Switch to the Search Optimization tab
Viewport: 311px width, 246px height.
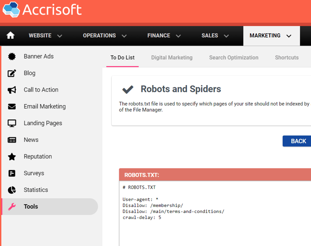[x=233, y=58]
